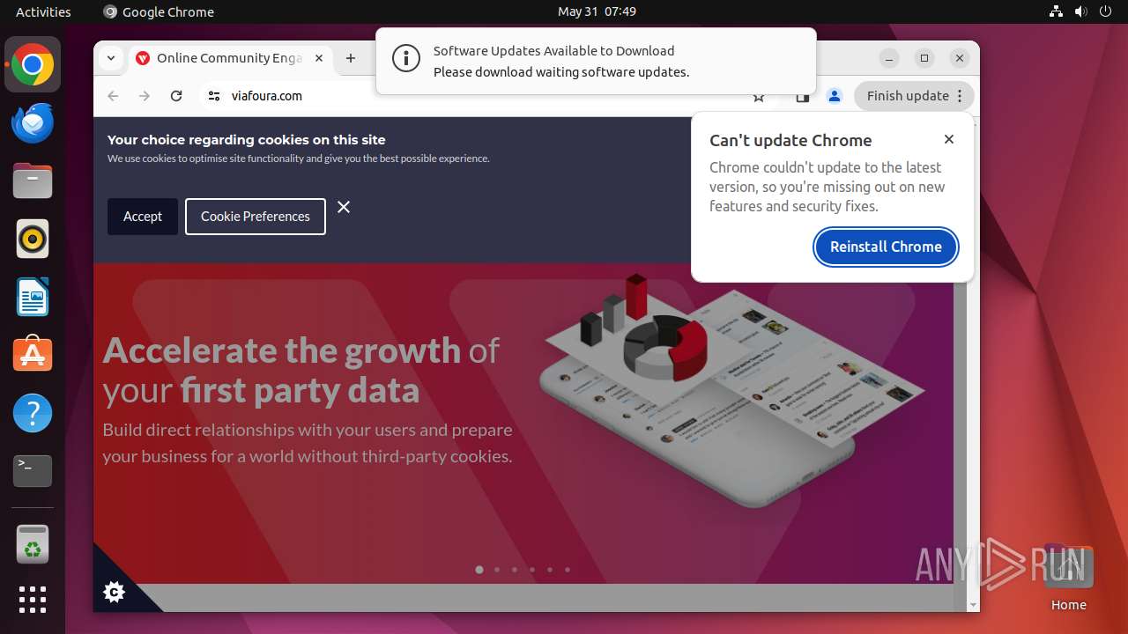Open the Trash icon in dock
Screen dimensions: 1128x634
click(33, 544)
